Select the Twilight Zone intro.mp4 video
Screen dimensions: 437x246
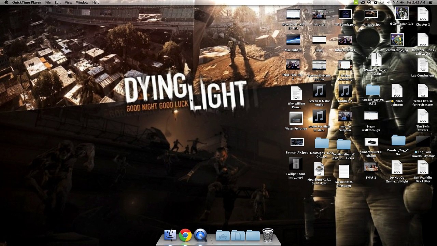coord(296,164)
